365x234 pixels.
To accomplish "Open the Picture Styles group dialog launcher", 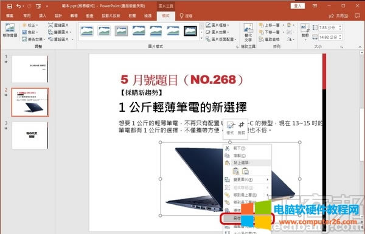I will click(237, 47).
